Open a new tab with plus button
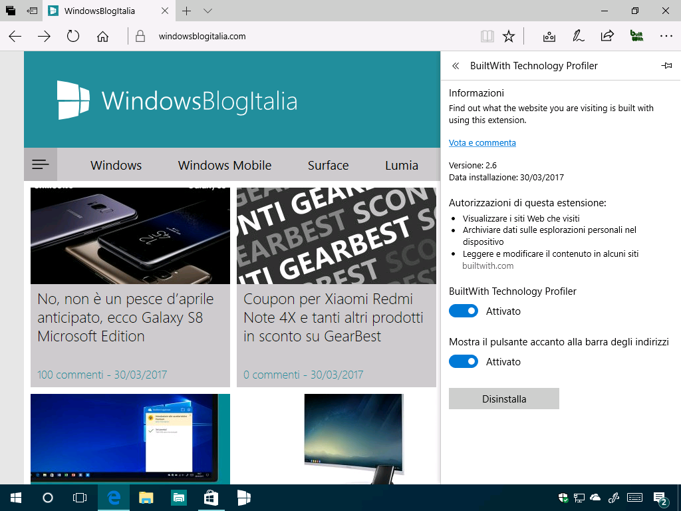 click(x=187, y=11)
